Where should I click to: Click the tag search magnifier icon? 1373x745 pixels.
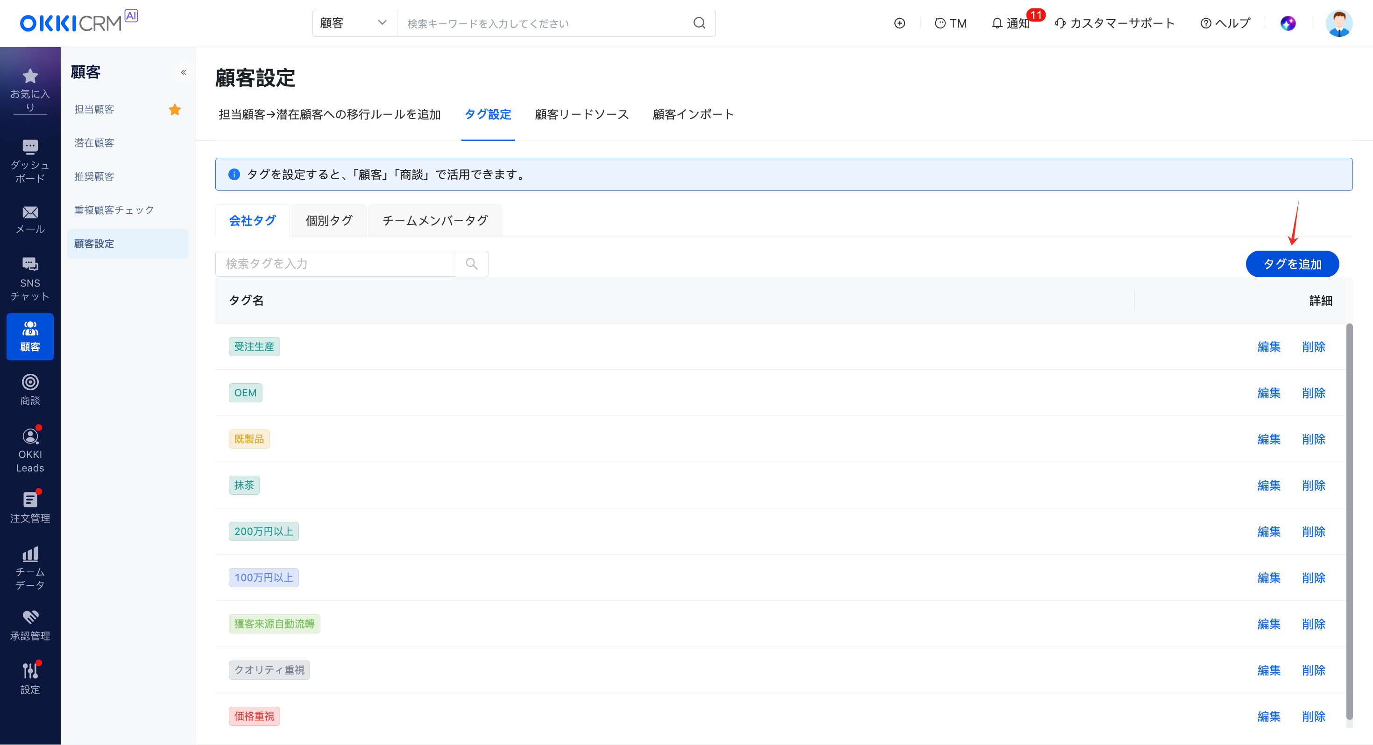pos(471,264)
